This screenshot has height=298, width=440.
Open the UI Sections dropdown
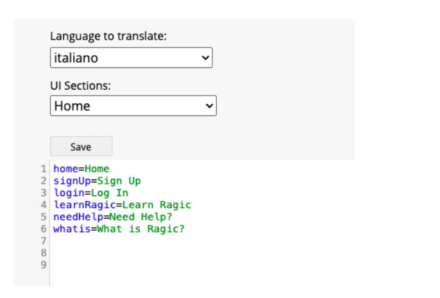coord(133,106)
